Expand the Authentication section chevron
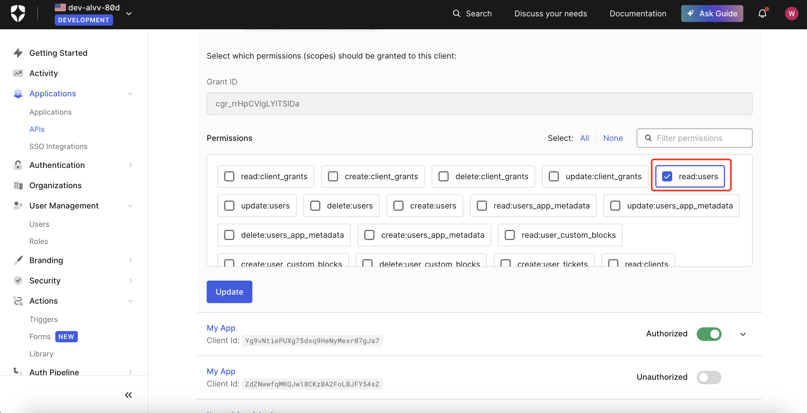Screen dimensions: 807x413 pyautogui.click(x=130, y=165)
